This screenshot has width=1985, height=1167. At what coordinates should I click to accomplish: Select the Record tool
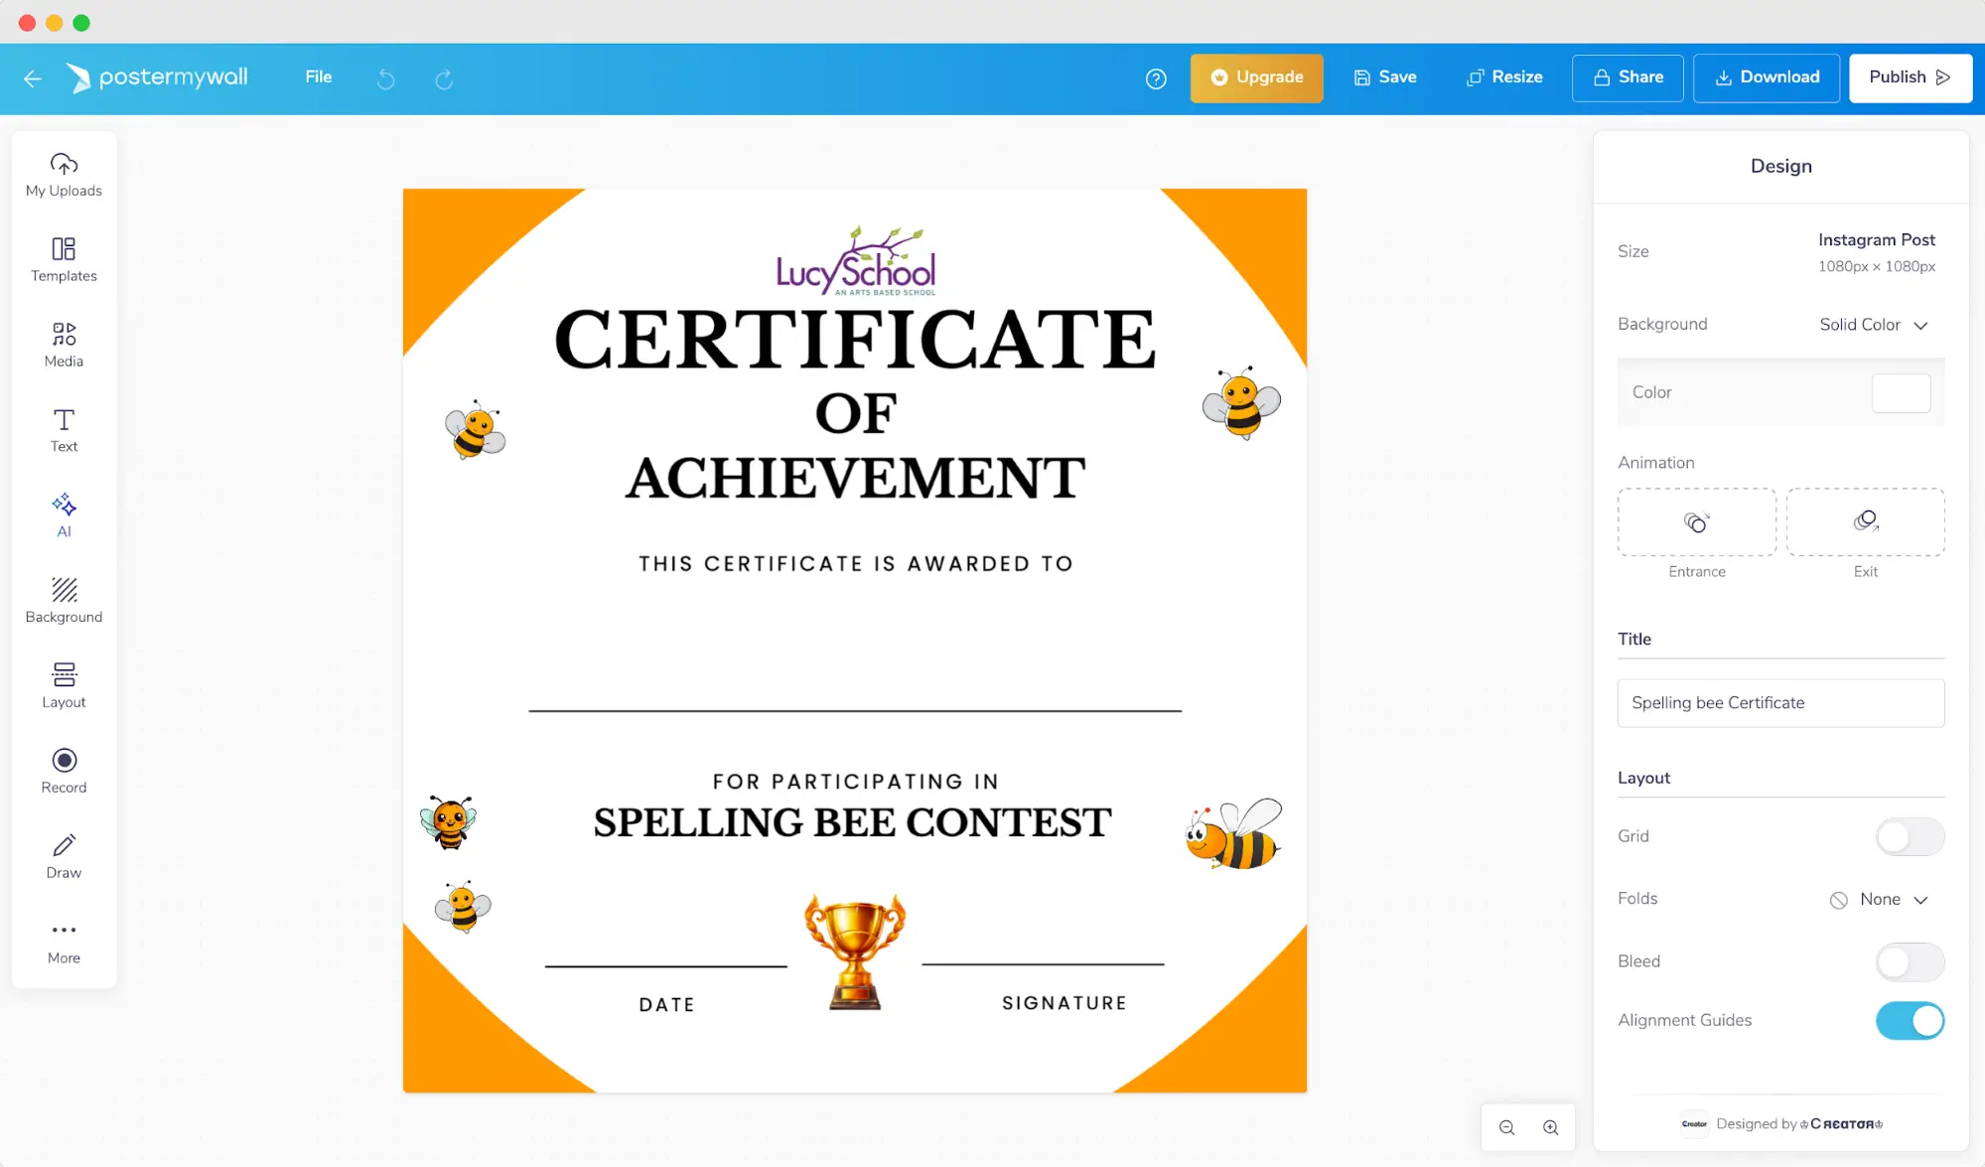tap(64, 772)
